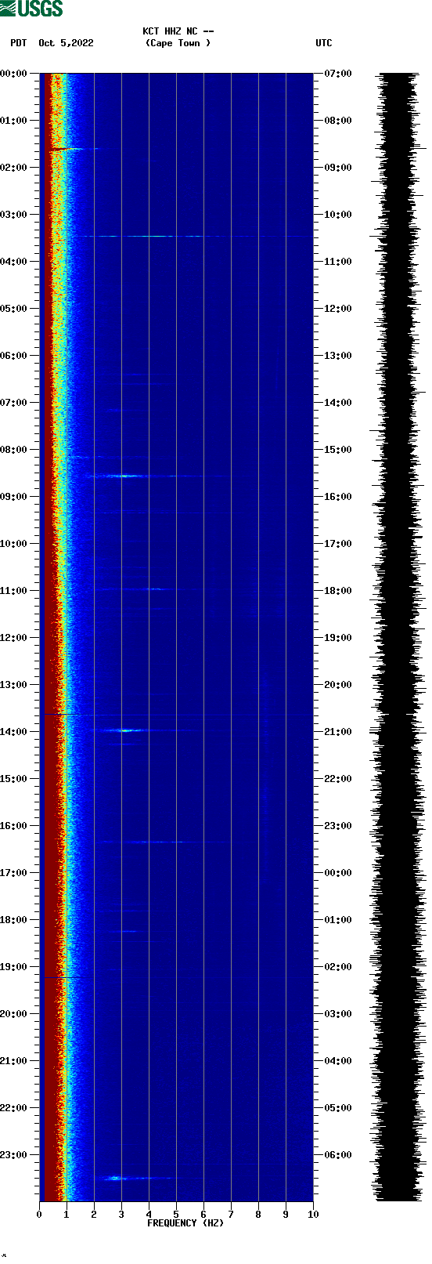Click the UTC time label '16:00'
The height and width of the screenshot is (1264, 432).
(338, 497)
